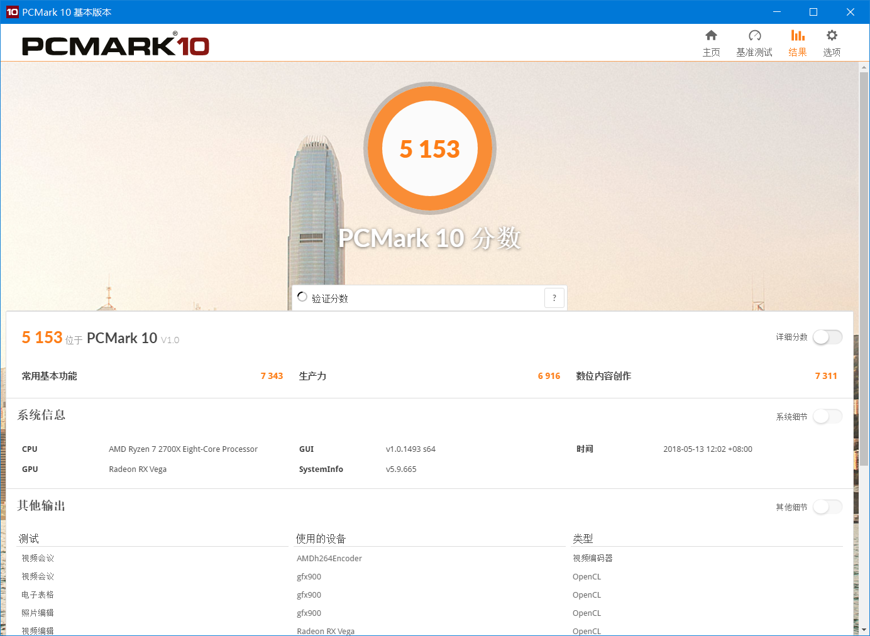This screenshot has width=870, height=636.
Task: Click the 7 311 score value
Action: (x=826, y=376)
